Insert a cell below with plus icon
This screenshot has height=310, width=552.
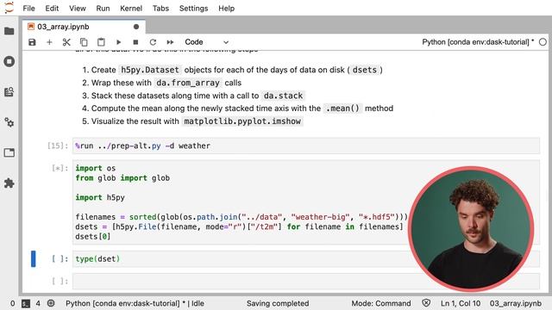[49, 42]
